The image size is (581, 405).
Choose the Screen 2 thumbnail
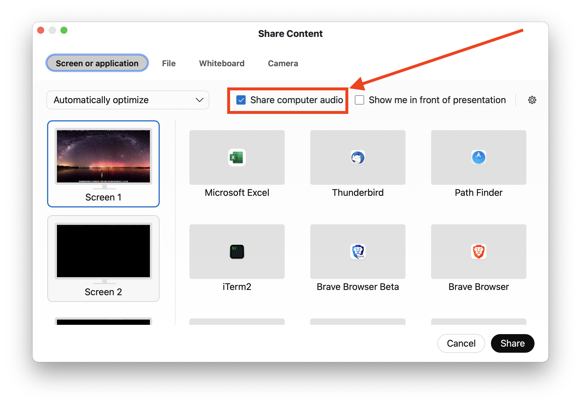(x=103, y=259)
